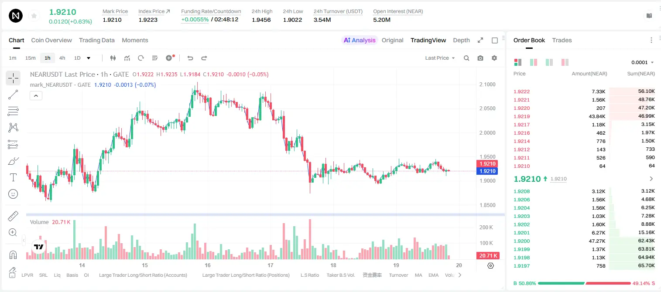Take a chart snapshot with camera icon
Viewport: 661px width, 292px height.
(x=480, y=58)
